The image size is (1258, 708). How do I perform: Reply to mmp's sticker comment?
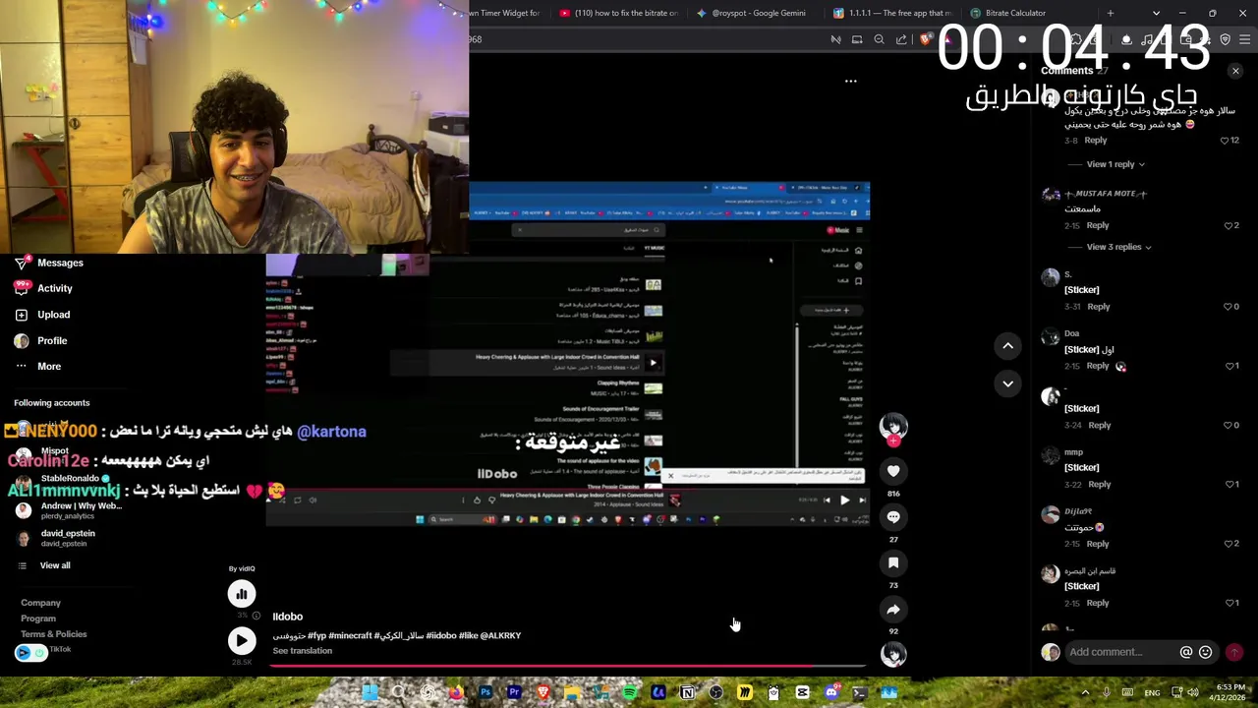click(x=1099, y=485)
